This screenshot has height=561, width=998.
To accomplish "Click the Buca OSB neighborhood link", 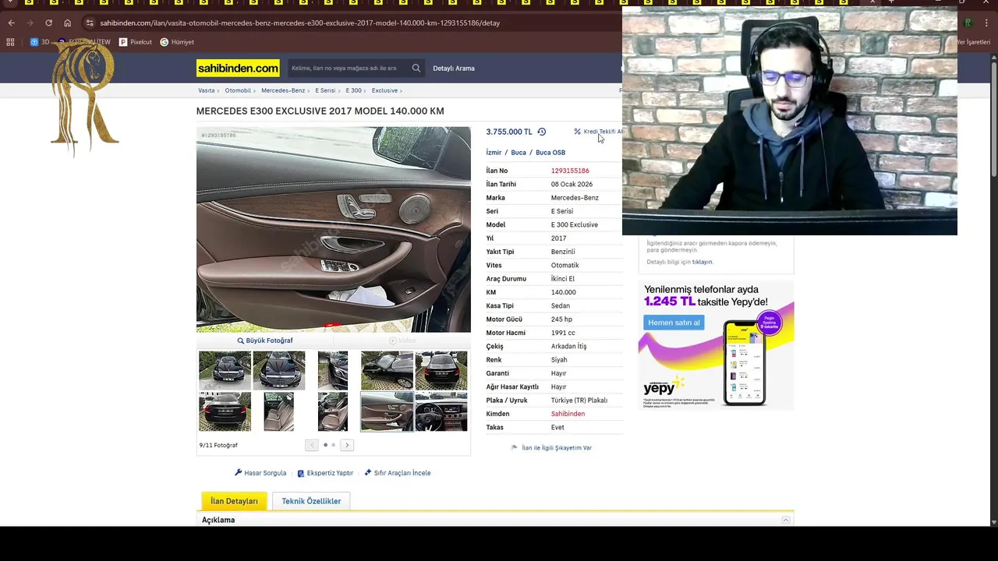I will point(550,153).
